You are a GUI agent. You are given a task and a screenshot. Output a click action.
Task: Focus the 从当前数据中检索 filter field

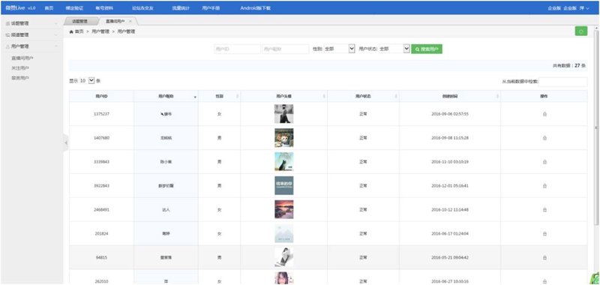(563, 82)
